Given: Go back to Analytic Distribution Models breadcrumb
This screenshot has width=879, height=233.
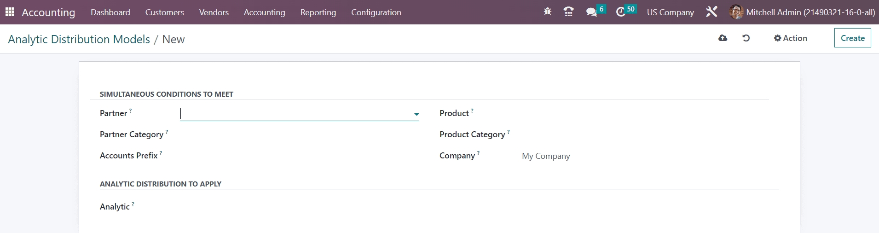Looking at the screenshot, I should [79, 40].
